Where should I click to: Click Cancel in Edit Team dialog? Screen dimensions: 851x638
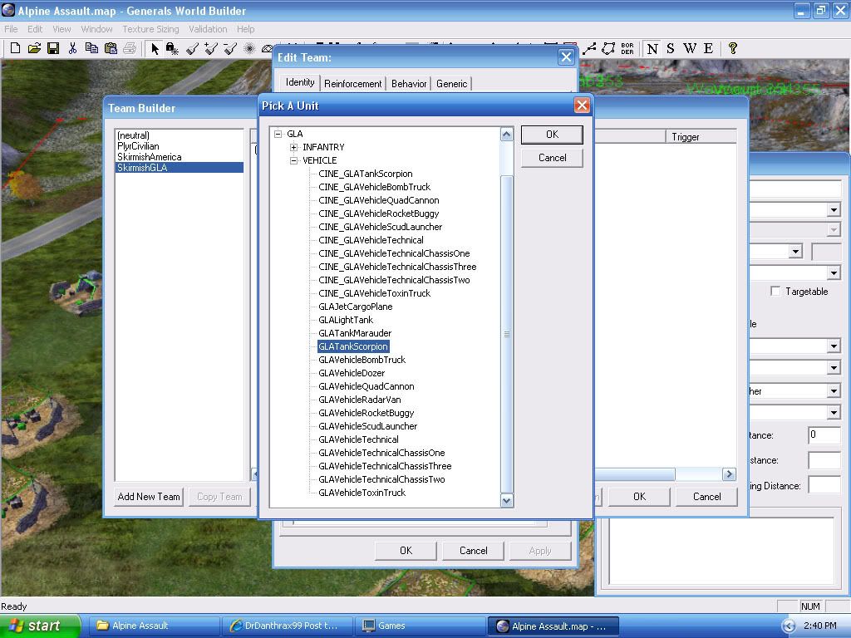point(473,551)
